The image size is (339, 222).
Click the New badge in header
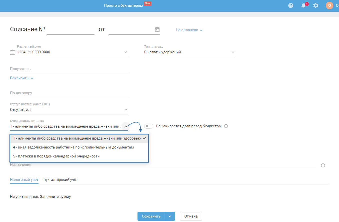tap(147, 3)
